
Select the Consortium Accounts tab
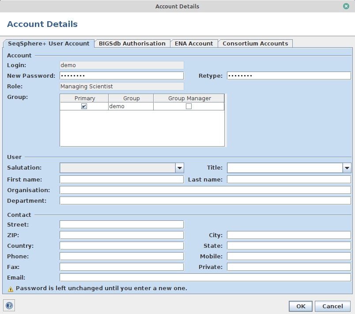tap(255, 43)
